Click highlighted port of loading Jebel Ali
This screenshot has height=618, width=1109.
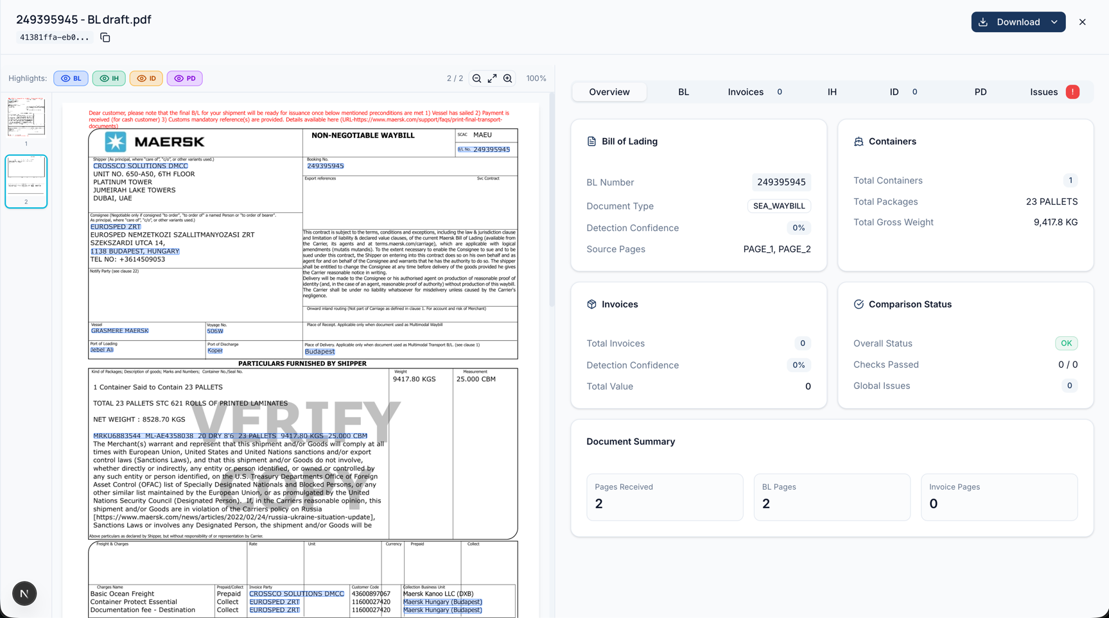(x=101, y=350)
